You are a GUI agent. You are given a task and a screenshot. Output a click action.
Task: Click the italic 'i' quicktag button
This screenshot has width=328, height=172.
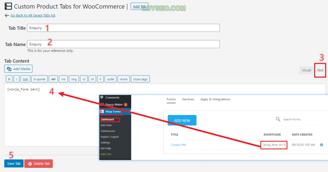point(16,79)
